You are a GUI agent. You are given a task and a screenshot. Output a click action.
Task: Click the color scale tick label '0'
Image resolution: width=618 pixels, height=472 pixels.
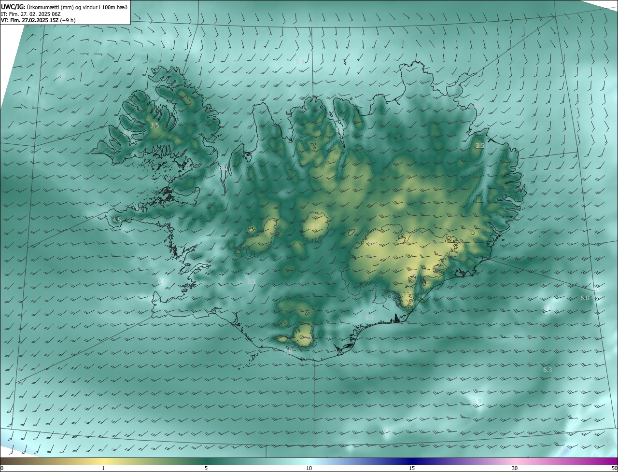point(2,468)
